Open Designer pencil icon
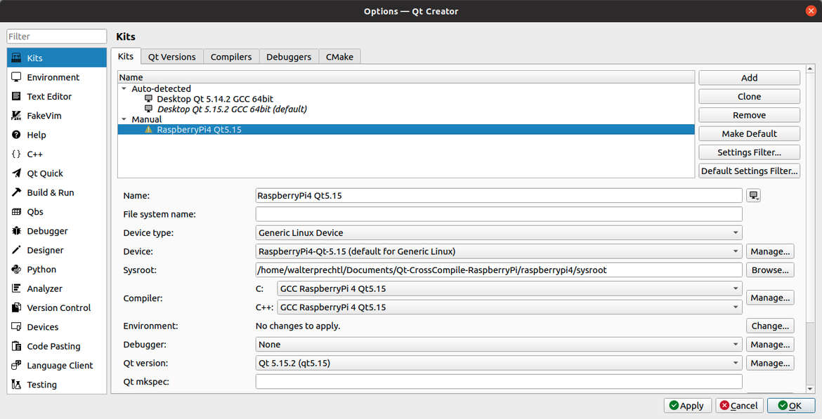This screenshot has width=822, height=419. 16,250
